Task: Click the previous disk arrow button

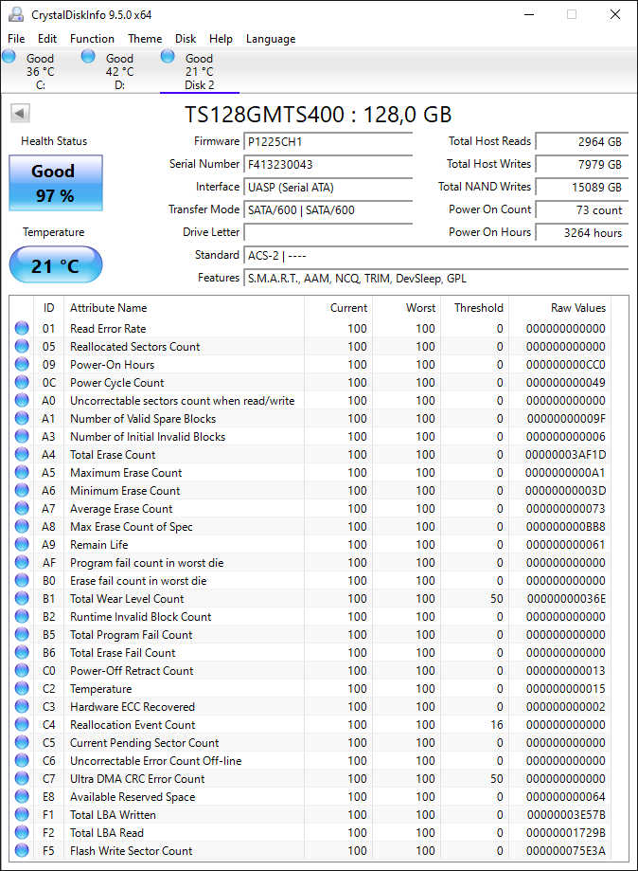Action: tap(20, 114)
